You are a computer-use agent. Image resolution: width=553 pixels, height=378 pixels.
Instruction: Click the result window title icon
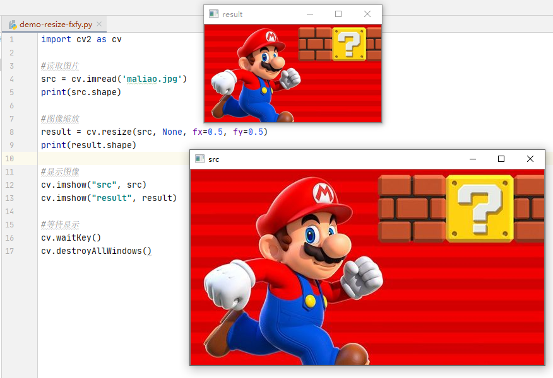point(213,14)
